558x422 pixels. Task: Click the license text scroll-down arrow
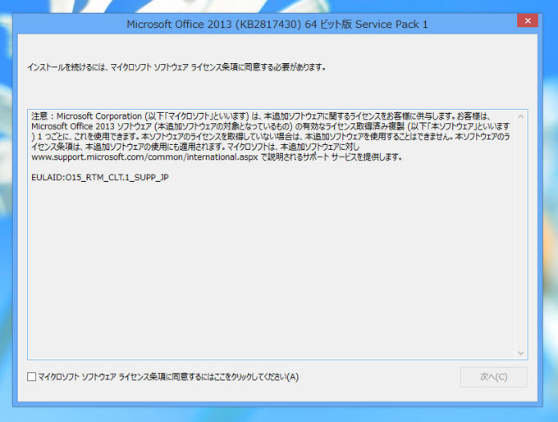520,352
